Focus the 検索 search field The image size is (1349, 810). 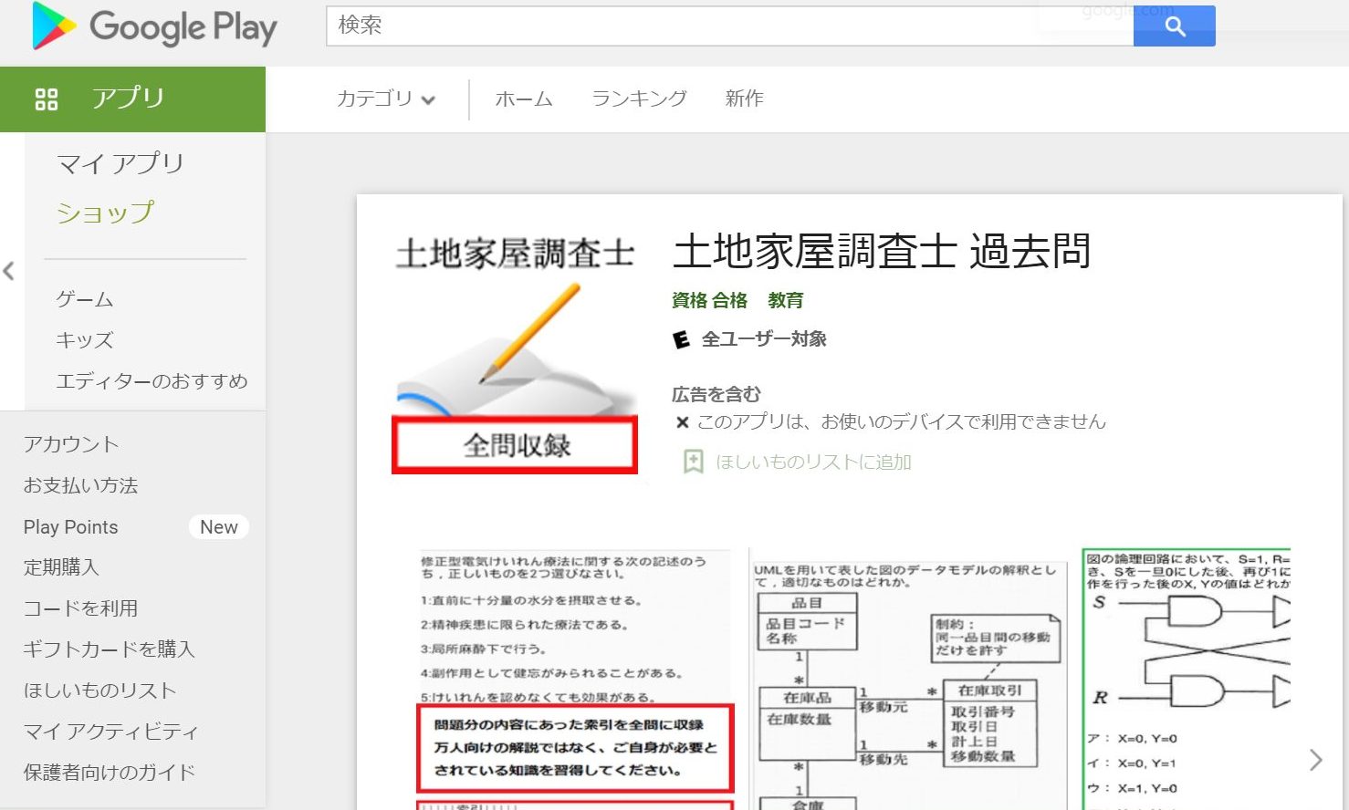(729, 26)
